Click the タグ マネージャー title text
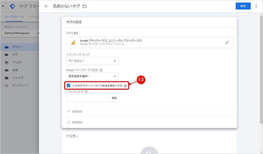This screenshot has width=263, height=154. pyautogui.click(x=29, y=6)
